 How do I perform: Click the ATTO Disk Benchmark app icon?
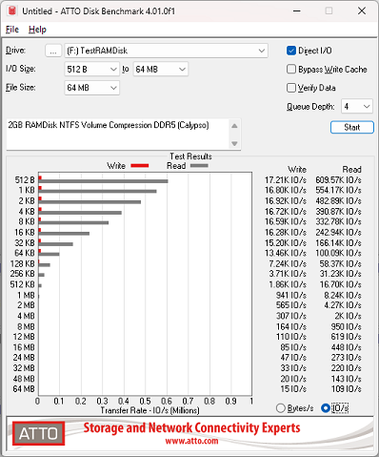pyautogui.click(x=12, y=10)
